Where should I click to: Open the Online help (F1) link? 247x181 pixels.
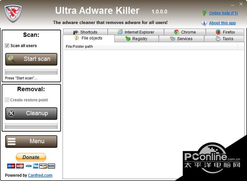[223, 13]
